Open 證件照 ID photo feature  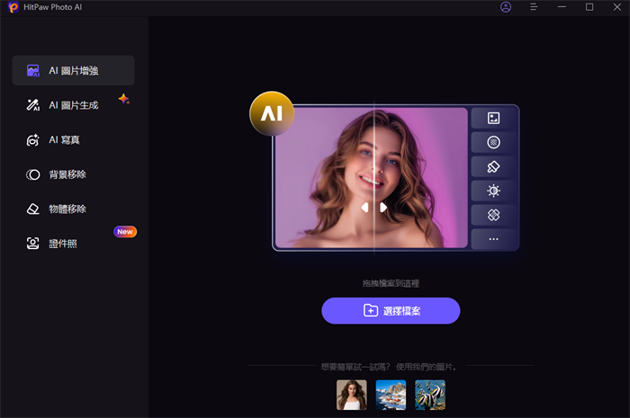(x=62, y=243)
